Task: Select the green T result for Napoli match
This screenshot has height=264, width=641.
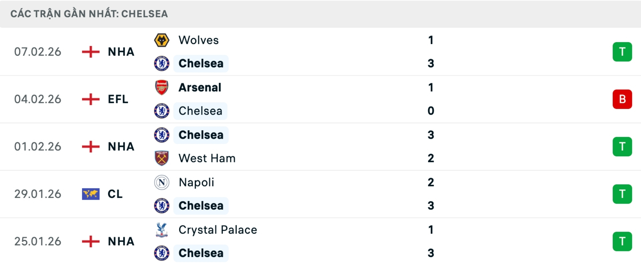Action: (622, 194)
